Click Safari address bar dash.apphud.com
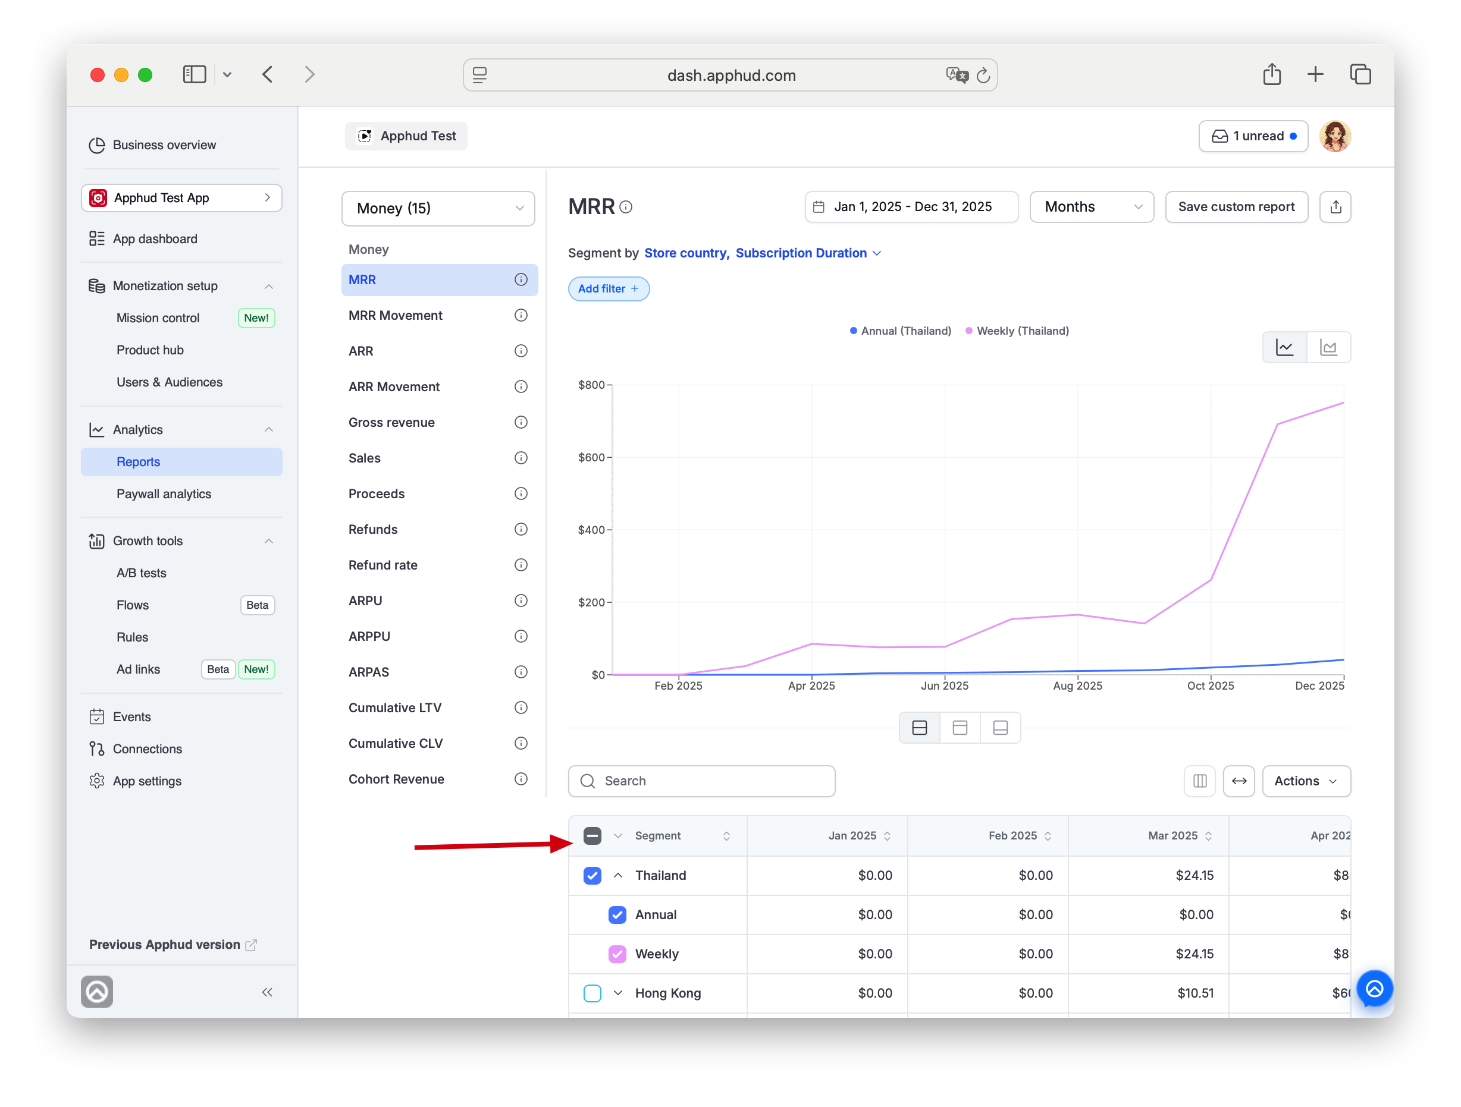1461x1107 pixels. pyautogui.click(x=730, y=76)
